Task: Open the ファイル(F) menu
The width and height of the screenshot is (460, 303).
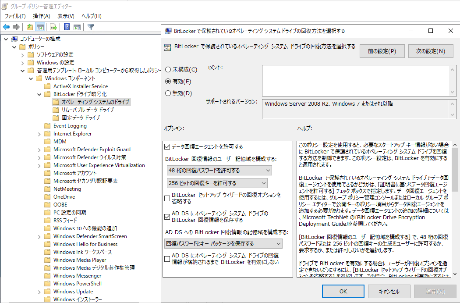Action: click(x=15, y=16)
